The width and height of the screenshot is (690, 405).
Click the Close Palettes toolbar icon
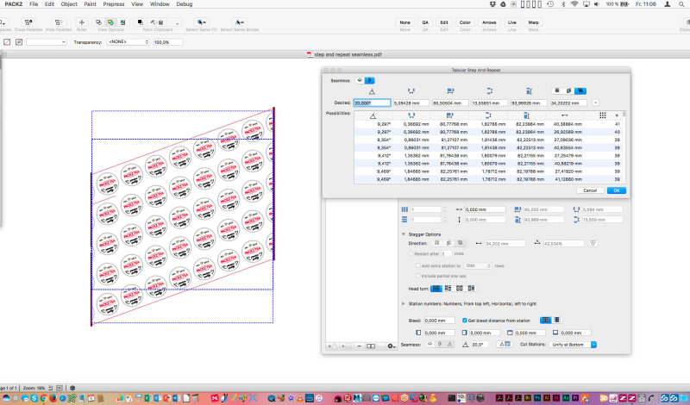click(x=28, y=22)
